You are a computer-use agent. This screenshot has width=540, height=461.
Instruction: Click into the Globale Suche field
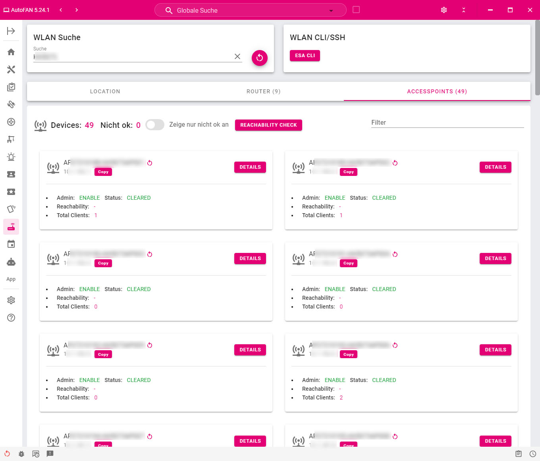[250, 10]
